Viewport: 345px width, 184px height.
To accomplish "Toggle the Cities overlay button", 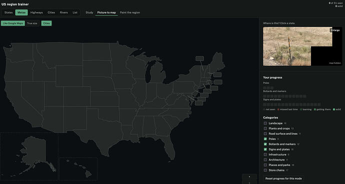I will 46,23.
